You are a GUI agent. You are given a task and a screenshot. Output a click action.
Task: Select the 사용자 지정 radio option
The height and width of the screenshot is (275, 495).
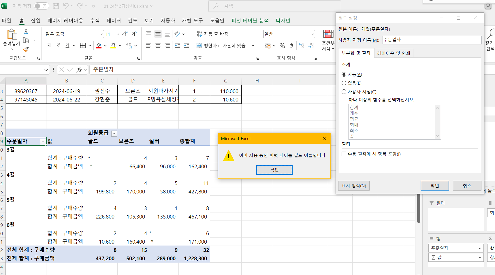pyautogui.click(x=344, y=92)
